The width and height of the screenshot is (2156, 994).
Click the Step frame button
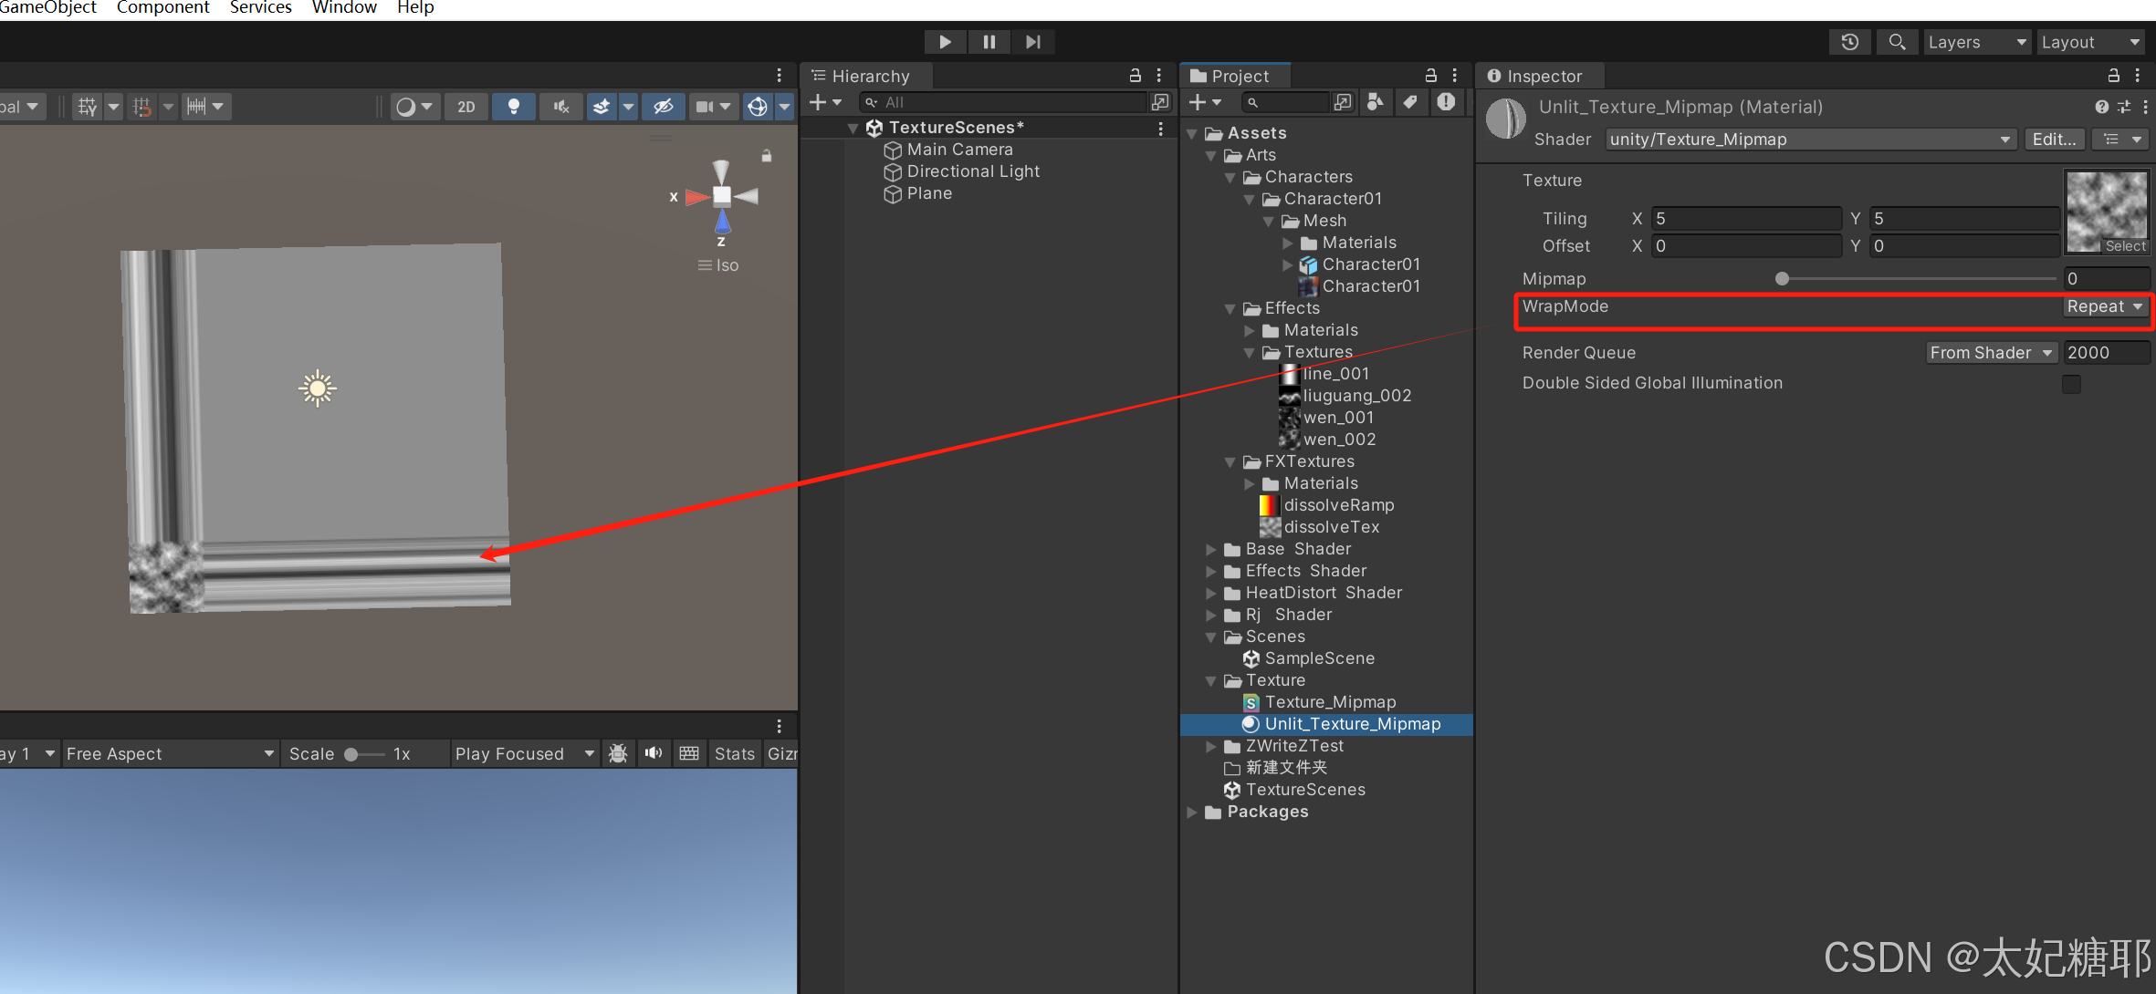pyautogui.click(x=1032, y=42)
